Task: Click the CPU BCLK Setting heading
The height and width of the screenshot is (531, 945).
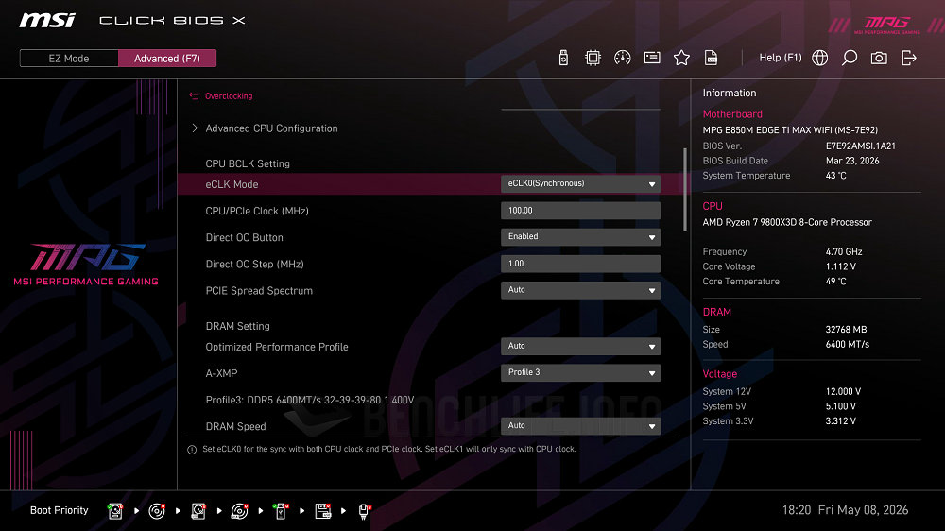Action: [248, 163]
